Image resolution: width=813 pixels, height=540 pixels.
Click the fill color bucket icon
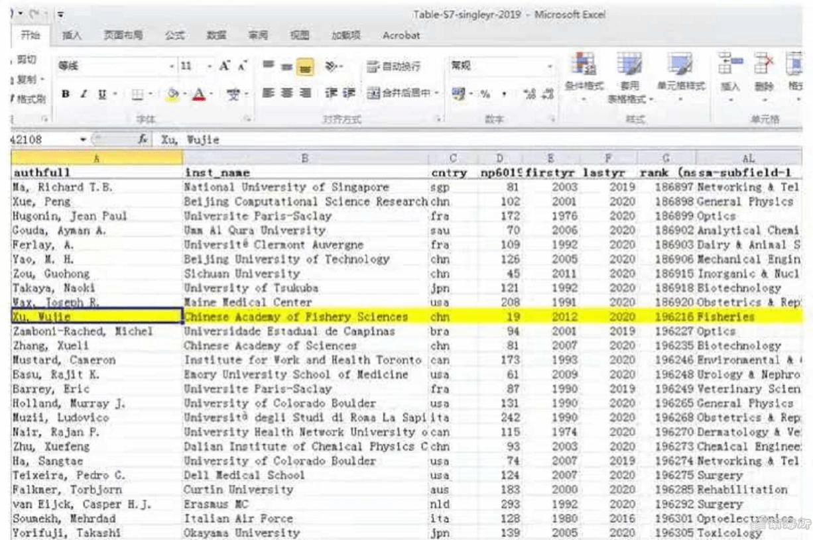tap(172, 94)
